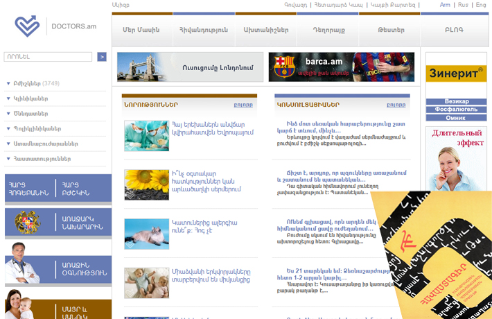The height and width of the screenshot is (319, 492).
Task: Click the ՈՐՈՆԵԼ search input field
Action: 48,57
